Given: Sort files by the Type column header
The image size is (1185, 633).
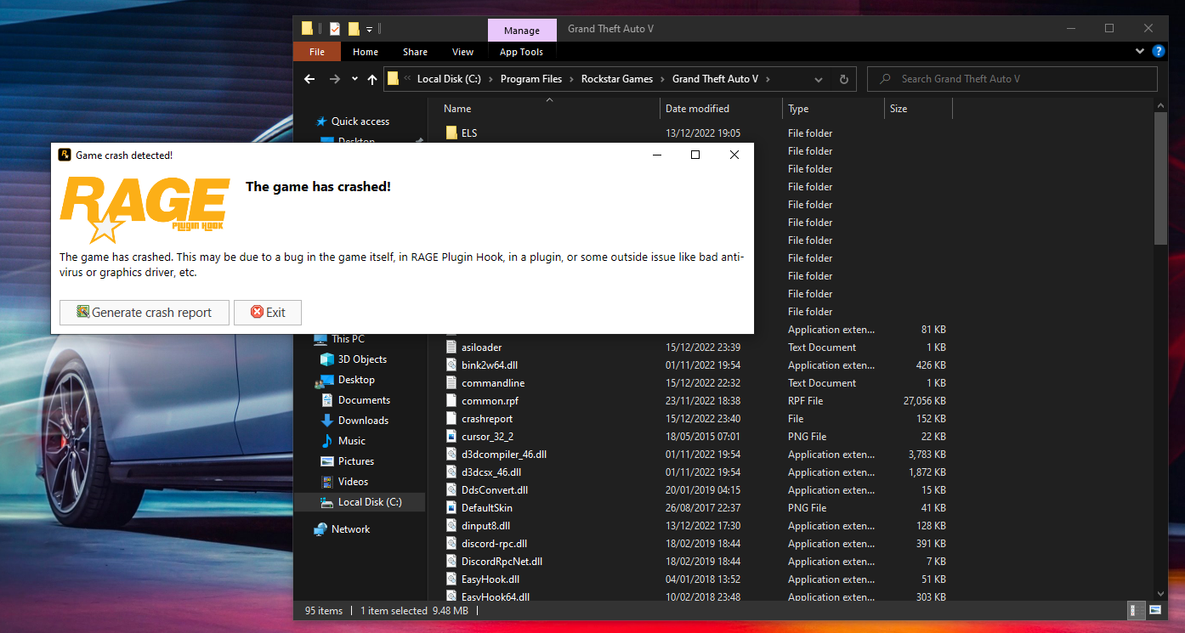Looking at the screenshot, I should (x=833, y=109).
